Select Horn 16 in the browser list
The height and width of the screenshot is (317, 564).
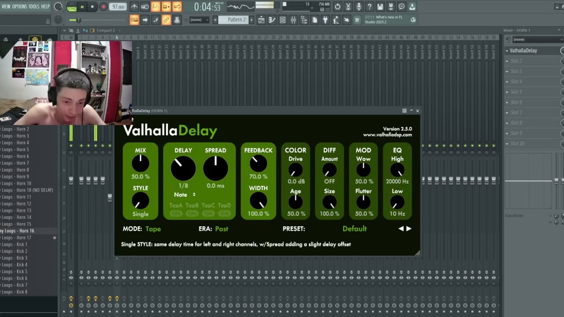coord(28,231)
